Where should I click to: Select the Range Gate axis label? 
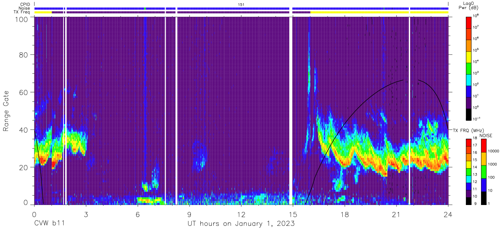pyautogui.click(x=6, y=112)
